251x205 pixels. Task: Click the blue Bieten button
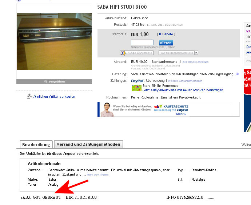point(166,43)
